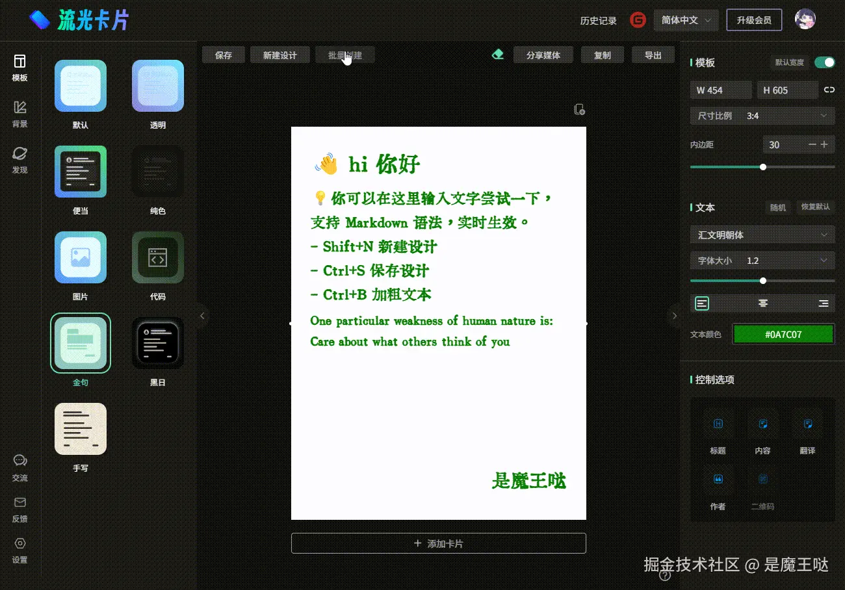
Task: Open the 发现 sidebar section
Action: click(x=20, y=160)
